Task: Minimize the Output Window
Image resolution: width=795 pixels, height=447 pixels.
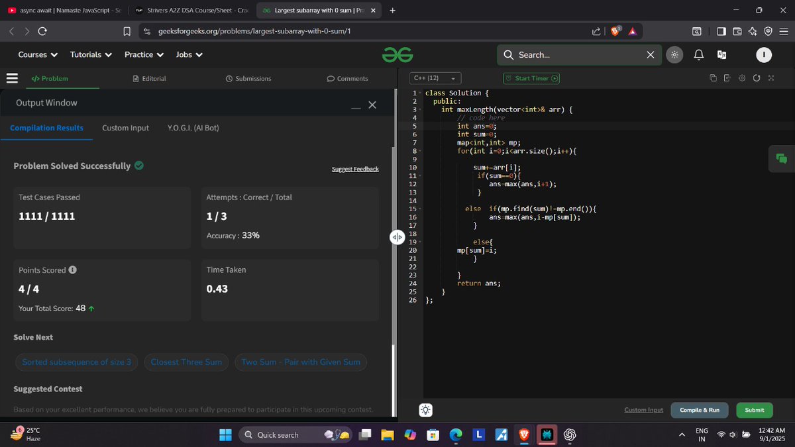Action: [x=356, y=108]
